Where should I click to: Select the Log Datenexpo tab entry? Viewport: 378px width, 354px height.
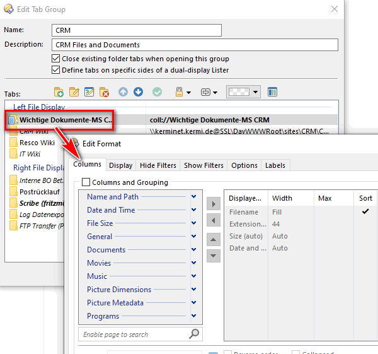point(42,215)
